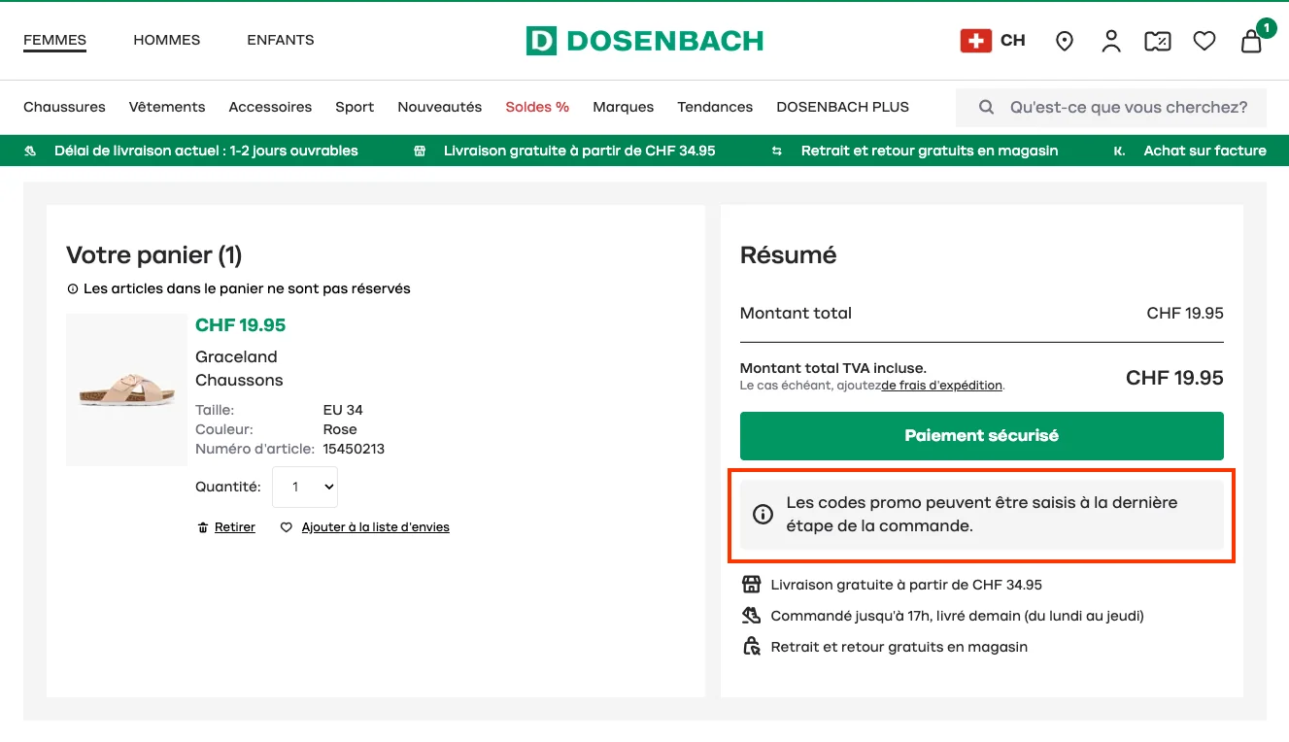
Task: Click the Retirer link
Action: 235,527
